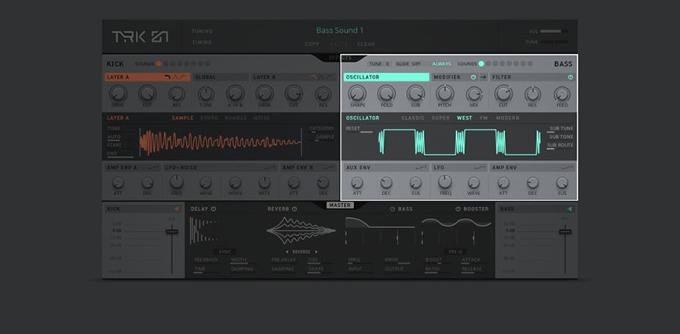Move the Kick channel volume fader
The image size is (680, 334).
pyautogui.click(x=172, y=232)
